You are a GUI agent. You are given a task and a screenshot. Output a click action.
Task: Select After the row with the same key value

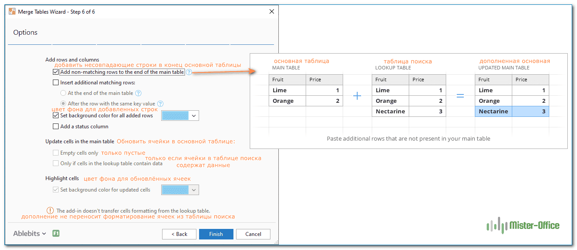63,104
